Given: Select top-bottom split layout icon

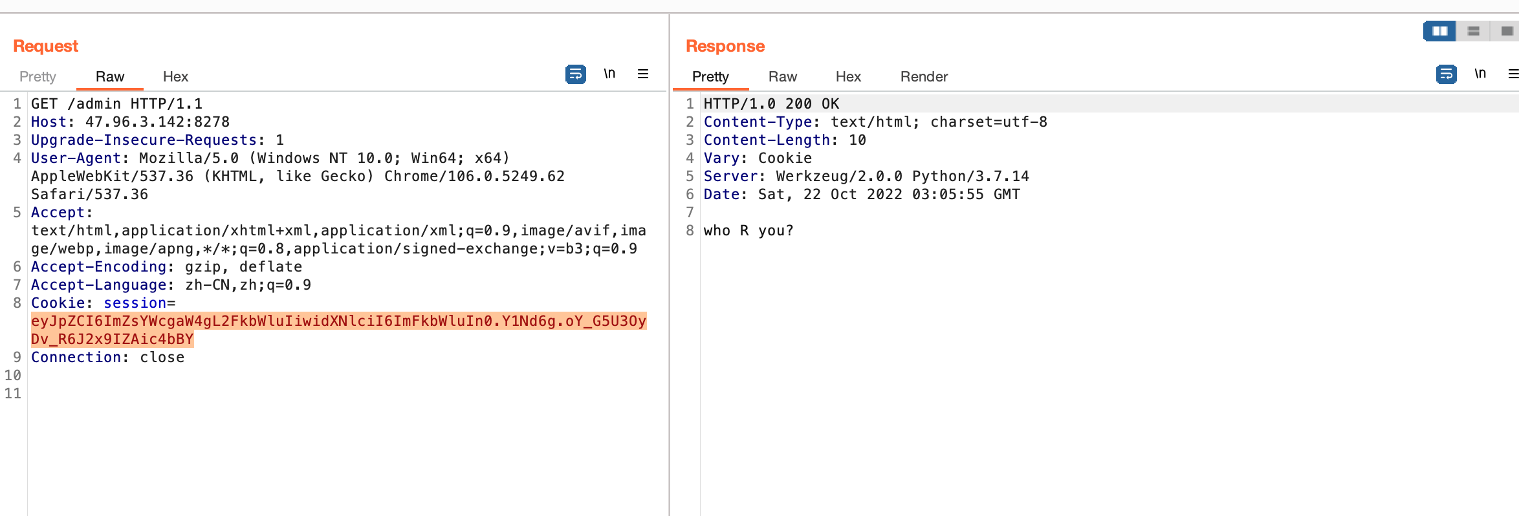Looking at the screenshot, I should [1474, 31].
